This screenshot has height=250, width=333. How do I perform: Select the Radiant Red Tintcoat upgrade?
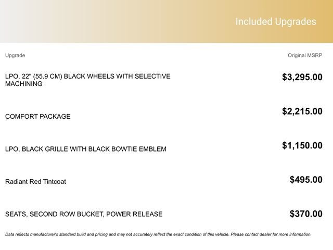(x=35, y=182)
